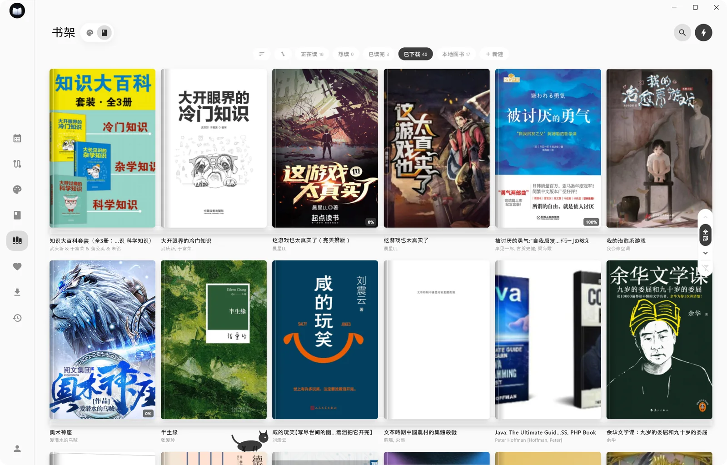This screenshot has width=727, height=465.
Task: Open the sort order arrows button
Action: (x=283, y=54)
